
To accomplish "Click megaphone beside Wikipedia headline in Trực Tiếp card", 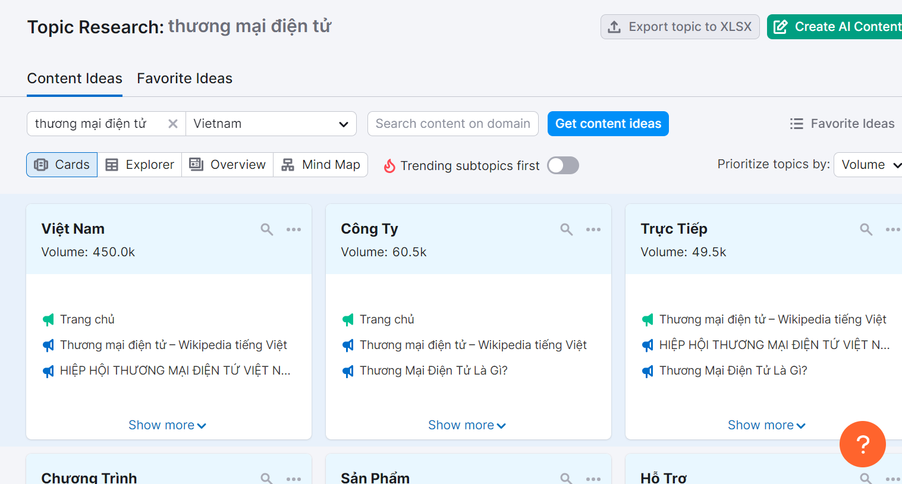I will (648, 320).
